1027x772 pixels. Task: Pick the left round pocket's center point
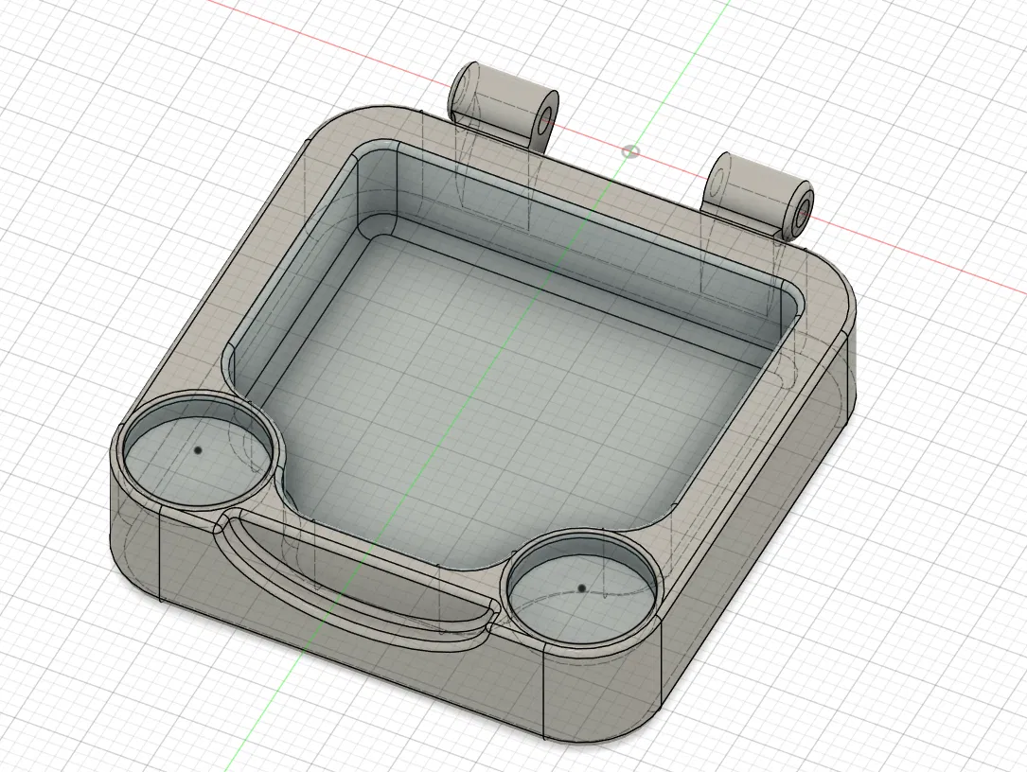tap(198, 450)
